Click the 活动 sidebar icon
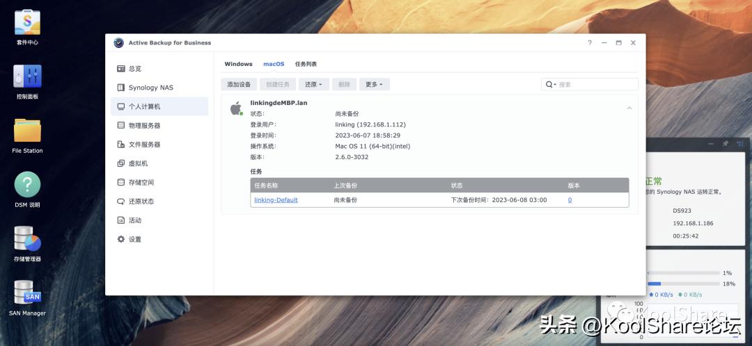Image resolution: width=752 pixels, height=346 pixels. (121, 220)
